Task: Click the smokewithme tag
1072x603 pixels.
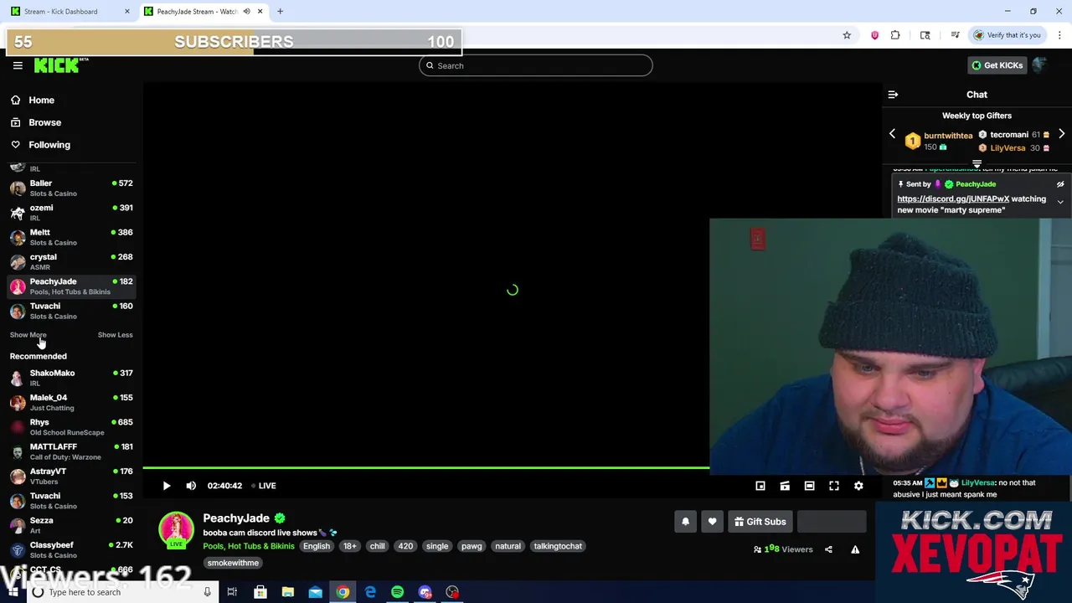Action: 233,563
